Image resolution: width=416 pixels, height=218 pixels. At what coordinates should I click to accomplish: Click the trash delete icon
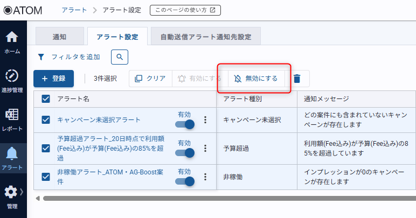pos(297,79)
